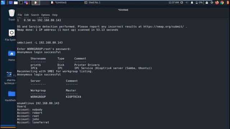Screen dimensions: 230x129
Task: Open the File System desktop icon
Action: pos(10,35)
